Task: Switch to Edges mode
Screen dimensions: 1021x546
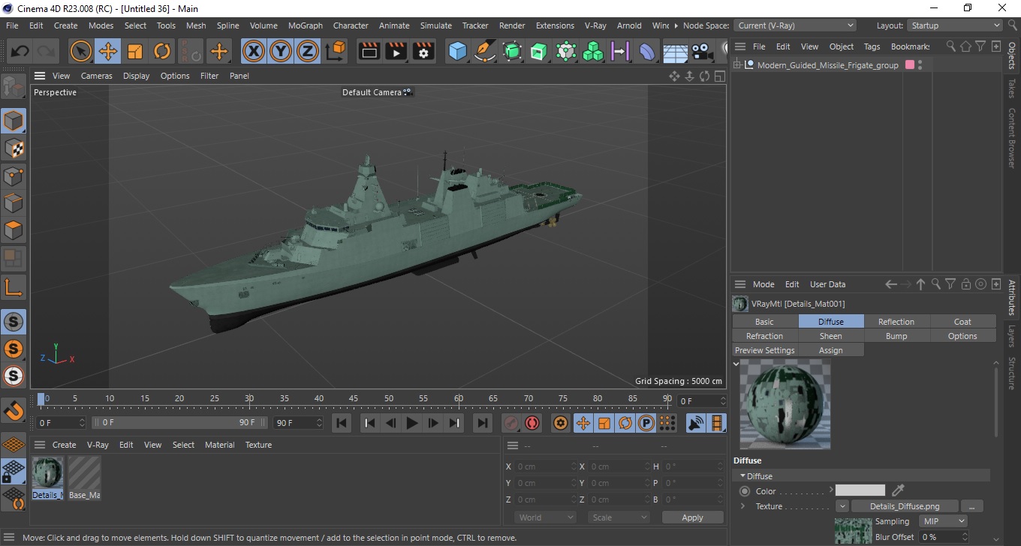Action: pos(14,203)
